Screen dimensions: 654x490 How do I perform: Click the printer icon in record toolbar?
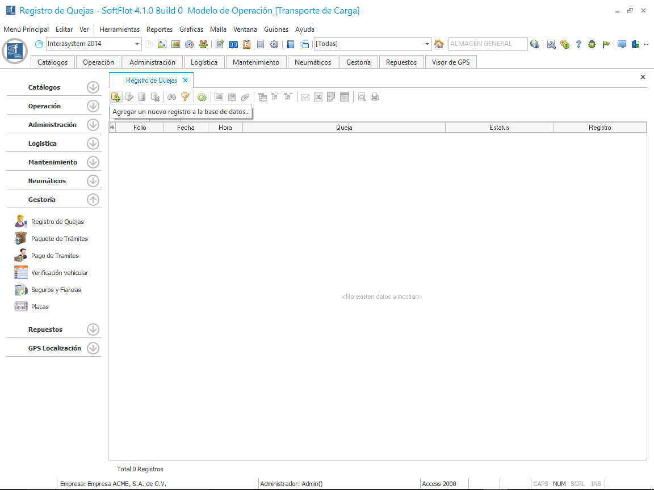(375, 97)
